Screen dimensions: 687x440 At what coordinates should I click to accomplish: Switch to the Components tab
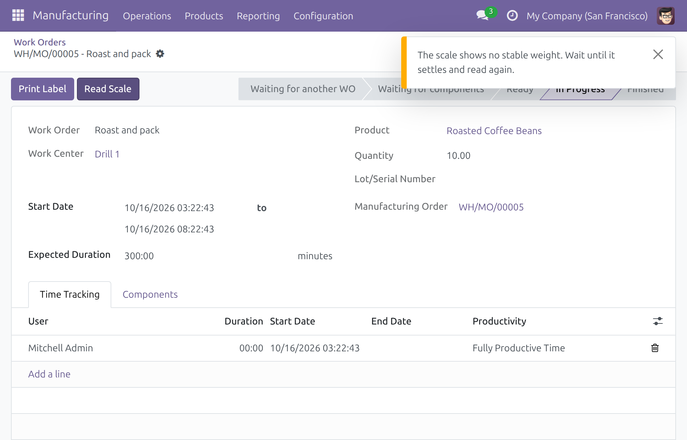(150, 295)
